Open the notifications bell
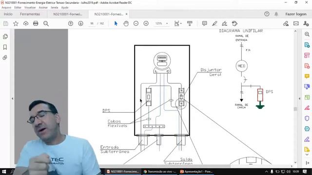The height and width of the screenshot is (175, 312). [x=276, y=14]
